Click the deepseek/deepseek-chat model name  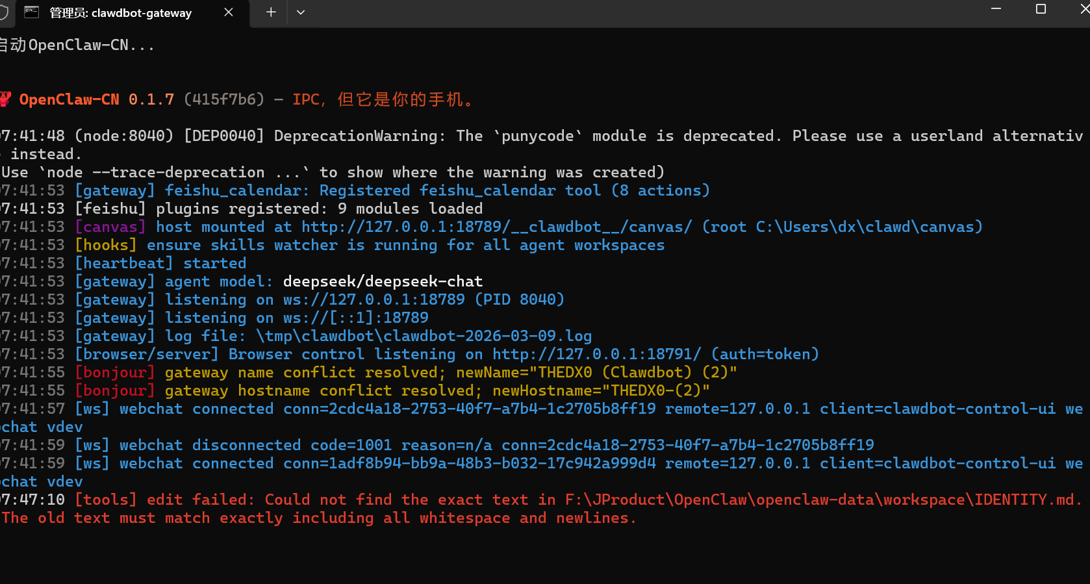click(383, 281)
